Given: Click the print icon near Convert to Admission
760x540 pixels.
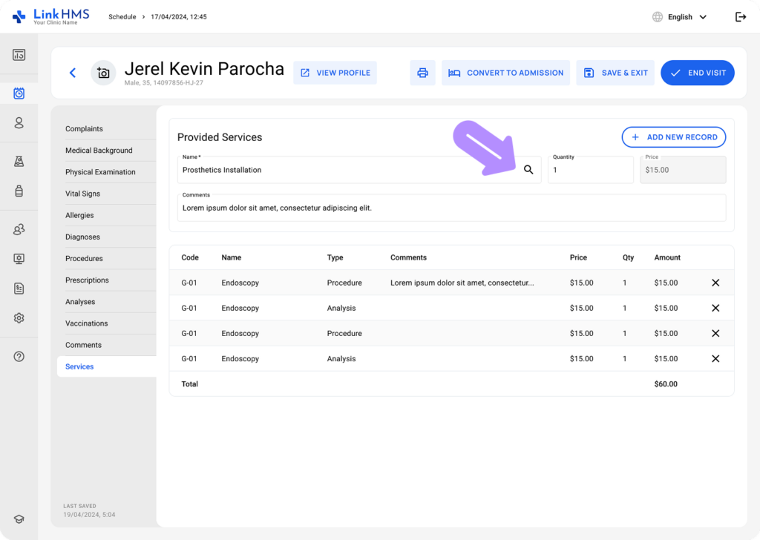Looking at the screenshot, I should click(x=422, y=73).
